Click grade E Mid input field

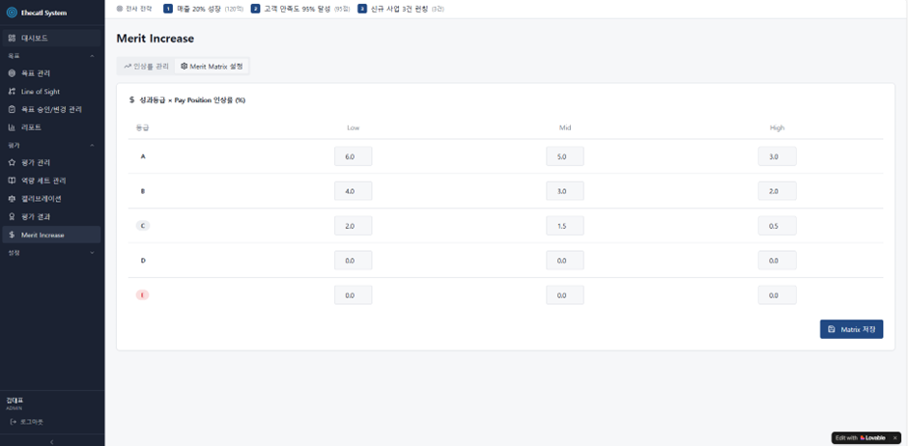pyautogui.click(x=565, y=295)
